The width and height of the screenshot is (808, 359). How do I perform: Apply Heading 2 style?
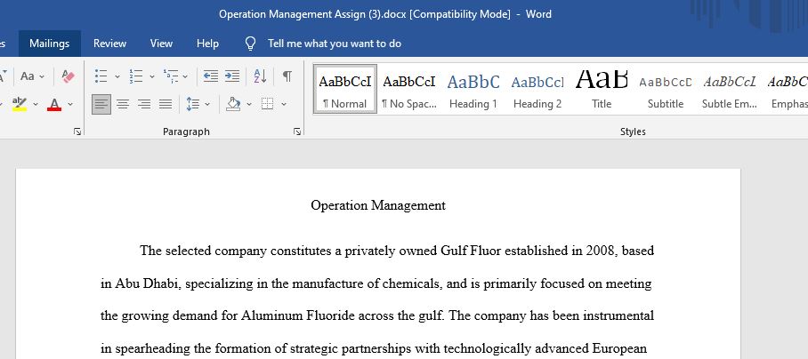[537, 89]
